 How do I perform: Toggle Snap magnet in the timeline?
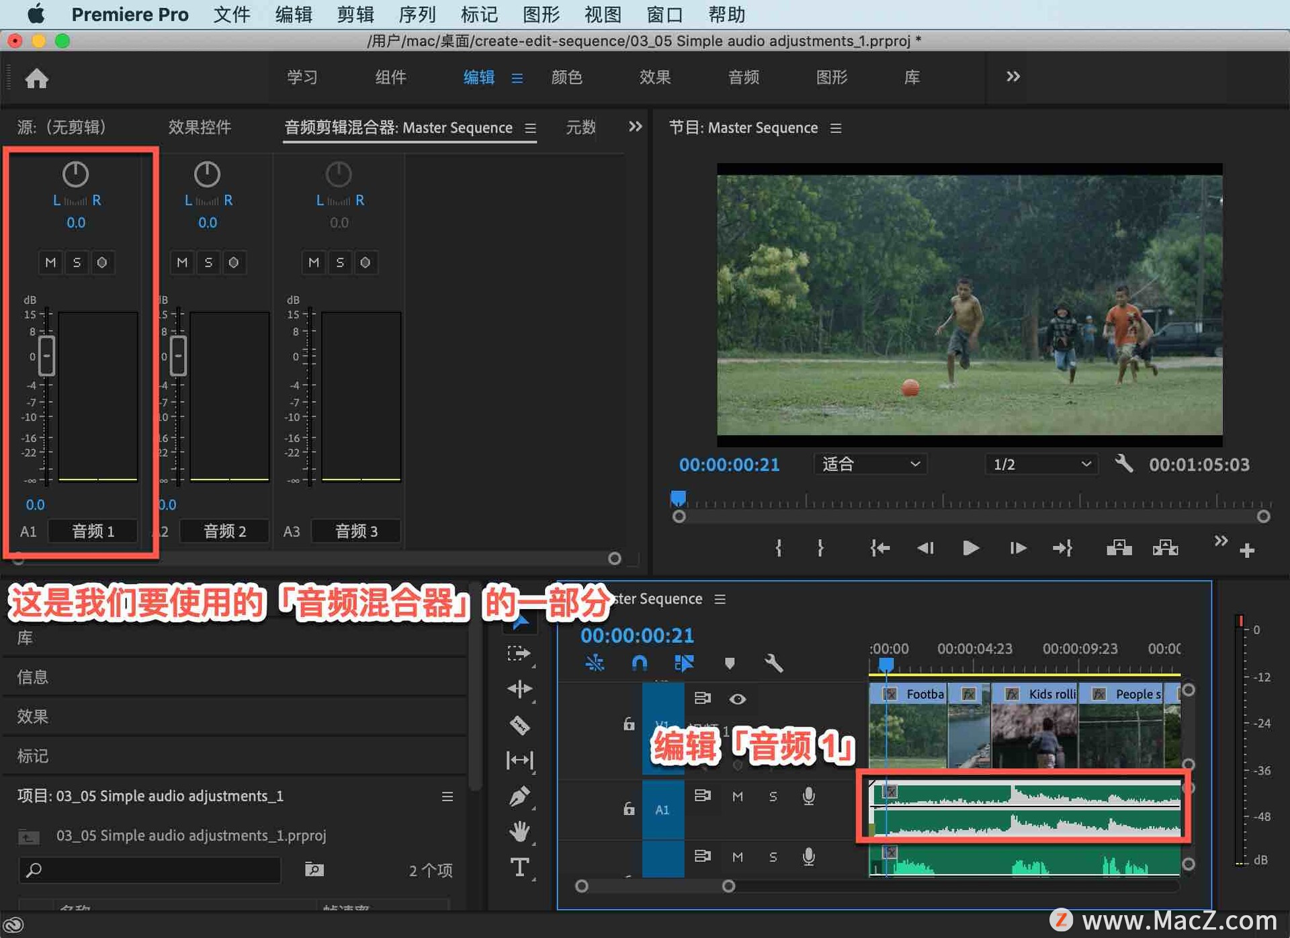pos(640,663)
